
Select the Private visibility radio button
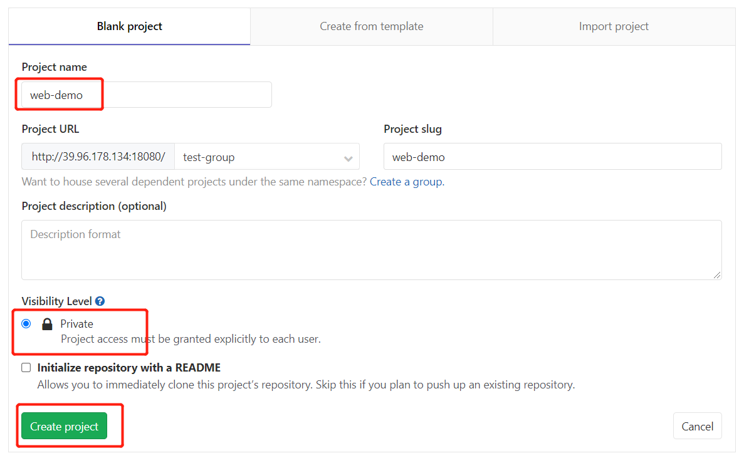point(26,324)
